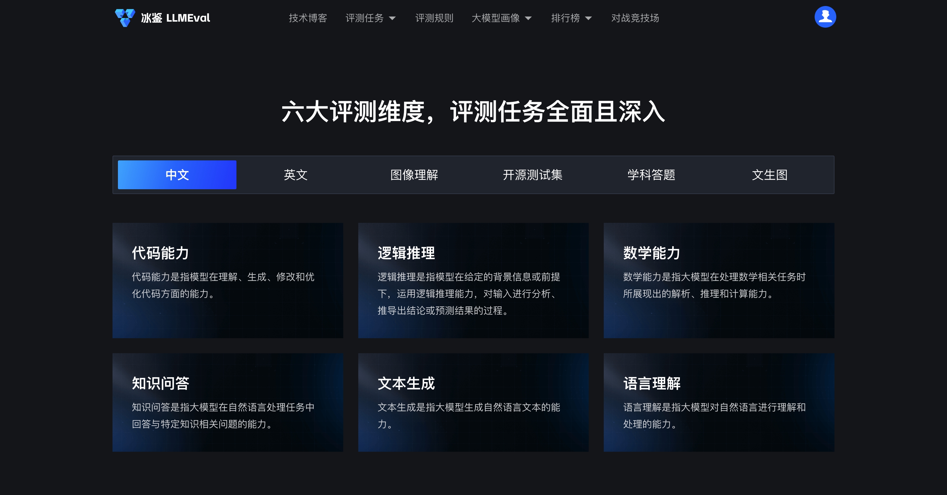947x495 pixels.
Task: Select the 学科答题 tab
Action: point(651,175)
